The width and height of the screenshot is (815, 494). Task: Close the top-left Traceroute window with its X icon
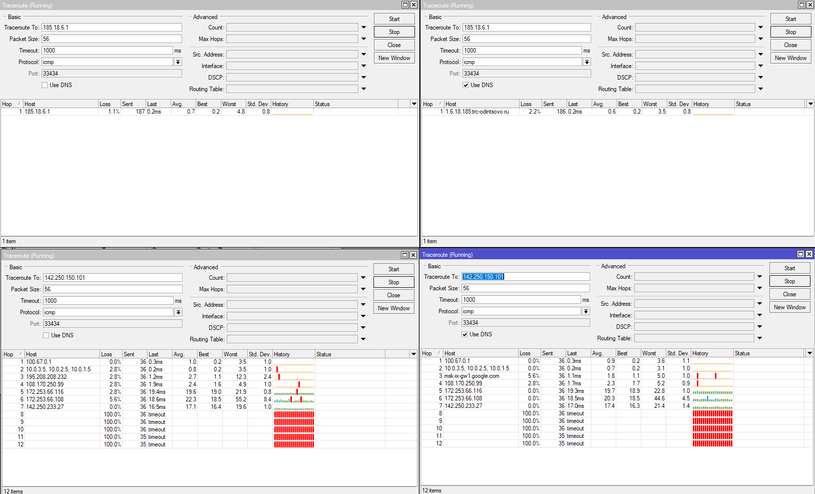tap(414, 5)
